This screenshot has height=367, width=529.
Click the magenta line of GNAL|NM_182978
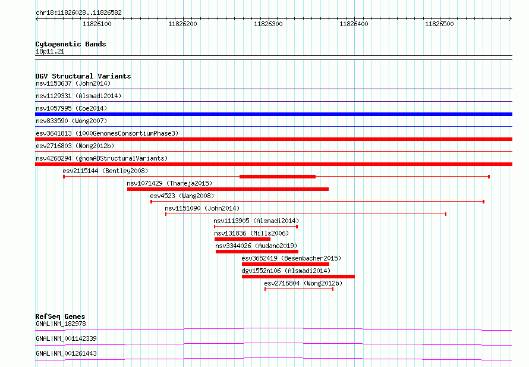coord(273,329)
